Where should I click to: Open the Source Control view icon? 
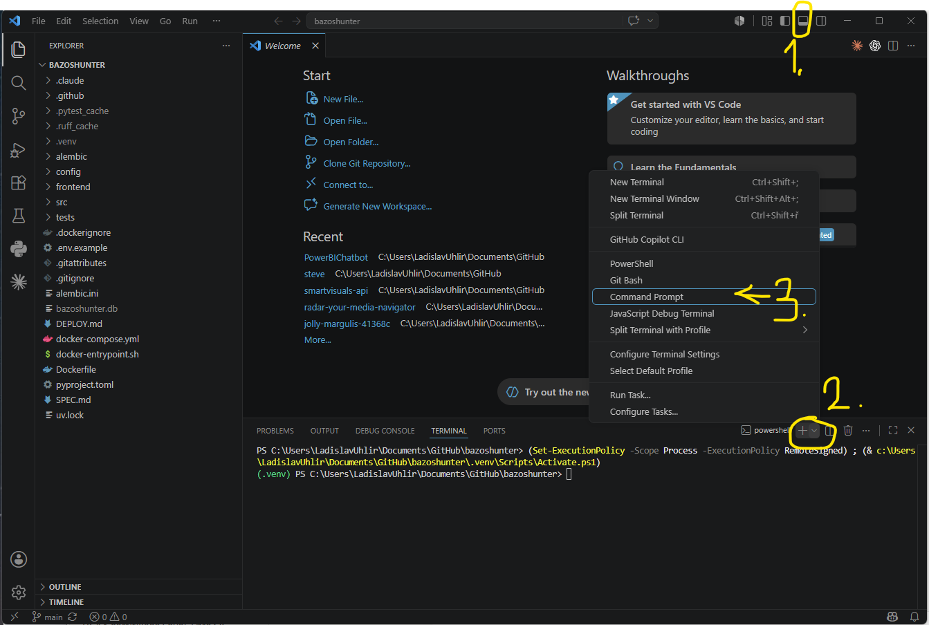point(19,116)
